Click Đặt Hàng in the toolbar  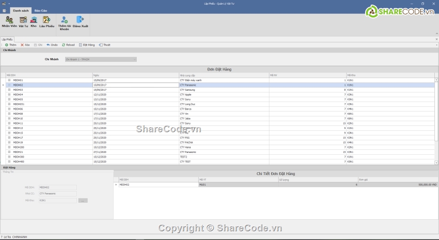click(87, 45)
